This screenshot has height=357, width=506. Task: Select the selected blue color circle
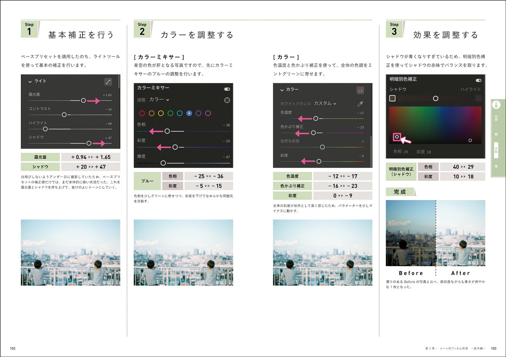click(x=189, y=113)
